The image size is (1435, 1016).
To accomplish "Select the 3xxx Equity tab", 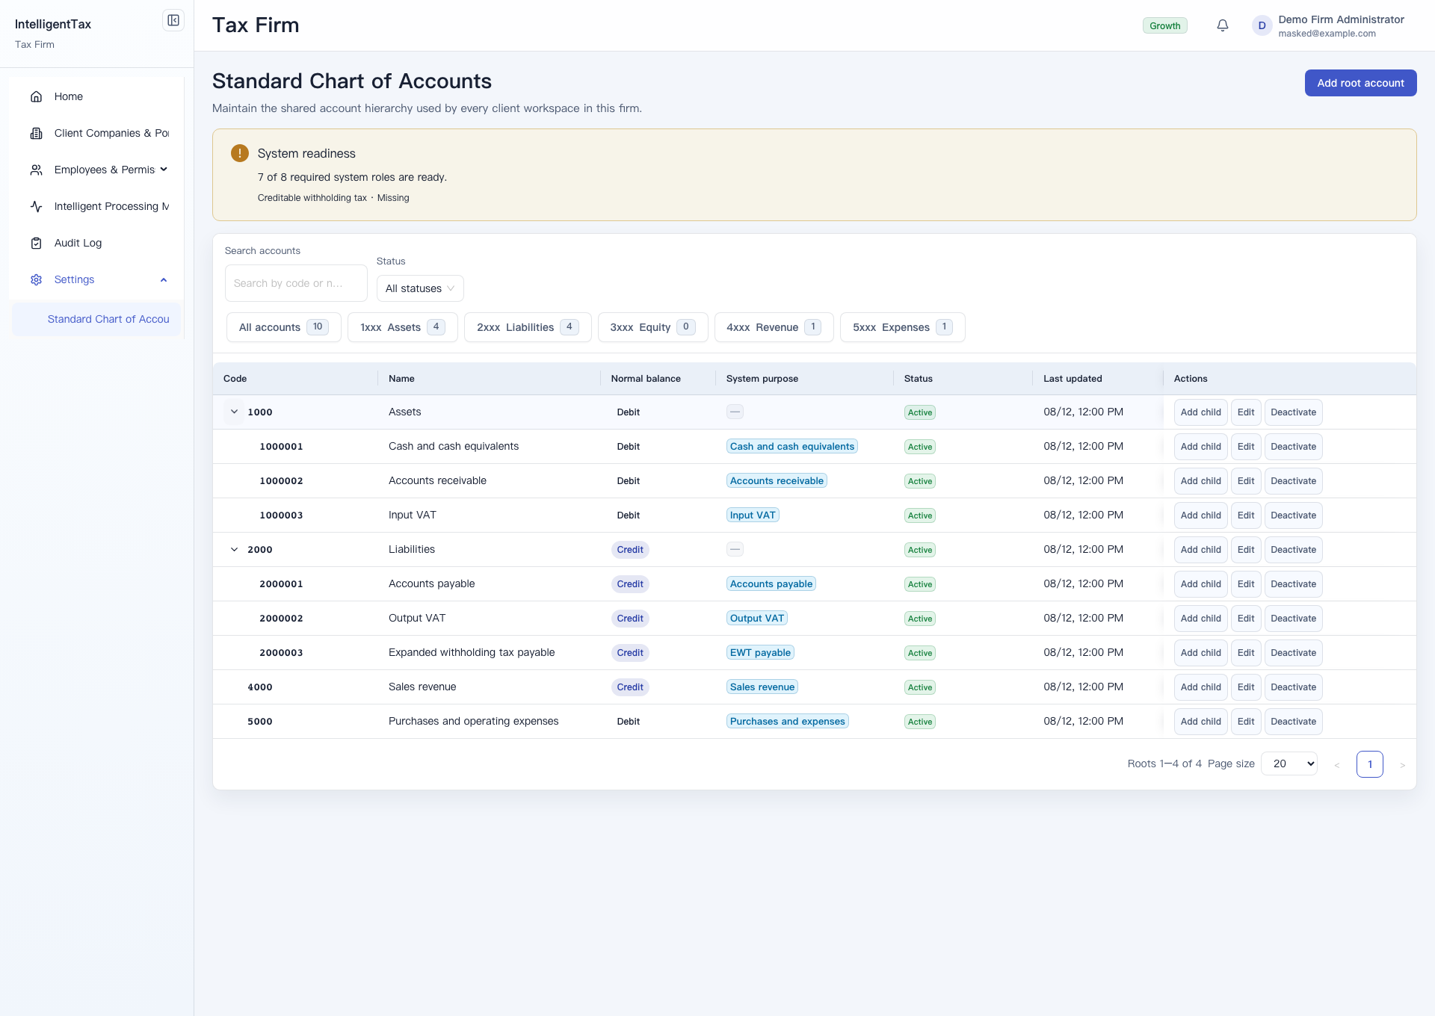I will (652, 327).
